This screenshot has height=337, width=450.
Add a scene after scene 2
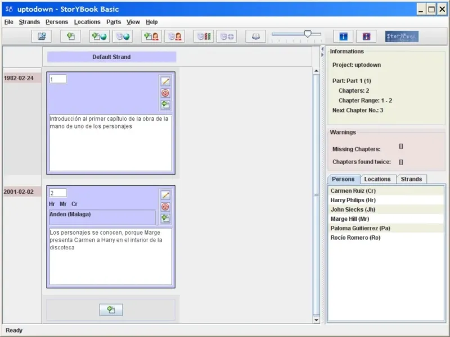click(x=165, y=218)
